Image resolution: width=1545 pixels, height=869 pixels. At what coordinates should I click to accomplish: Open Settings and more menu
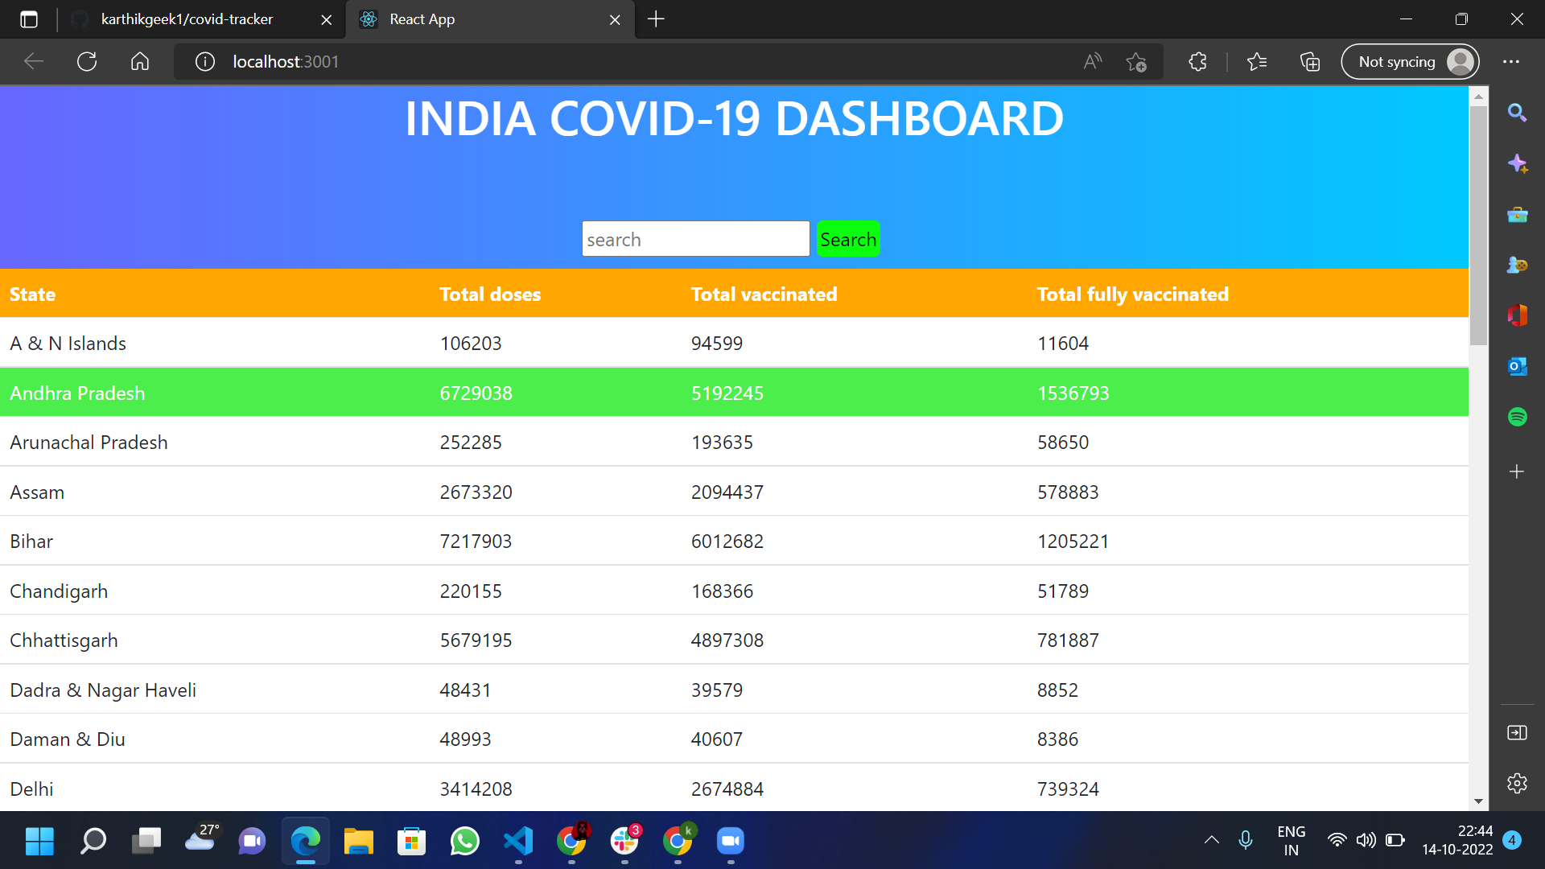point(1511,61)
